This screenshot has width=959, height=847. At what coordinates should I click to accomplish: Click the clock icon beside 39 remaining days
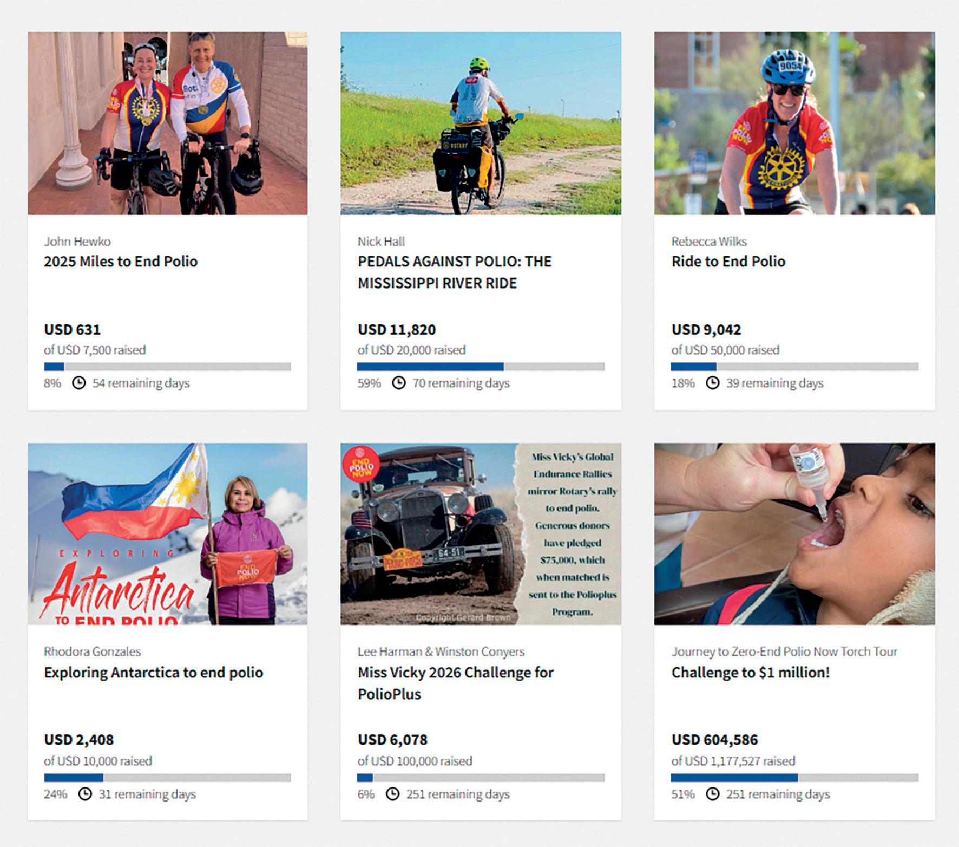click(x=713, y=383)
